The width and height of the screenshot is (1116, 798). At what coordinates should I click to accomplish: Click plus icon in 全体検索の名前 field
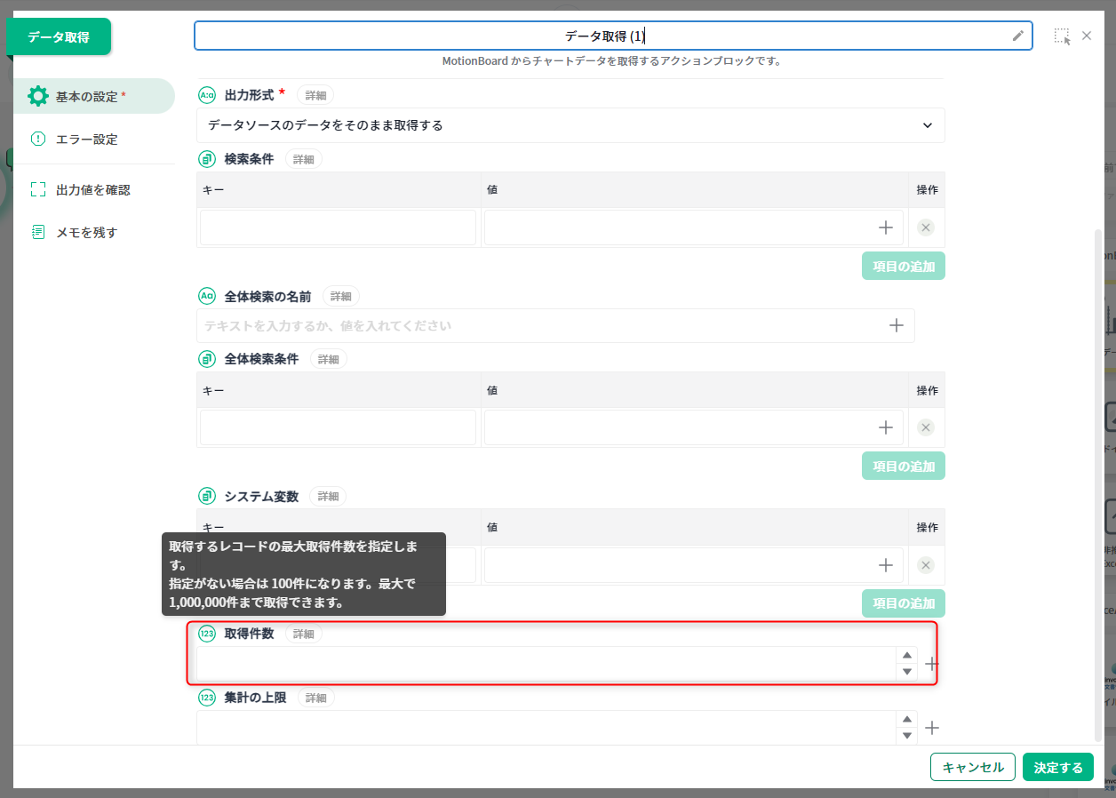897,325
